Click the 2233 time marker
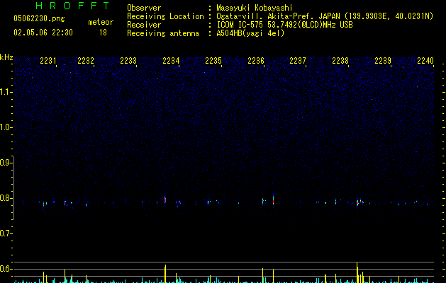Viewport: 446px width, 283px height. point(128,61)
